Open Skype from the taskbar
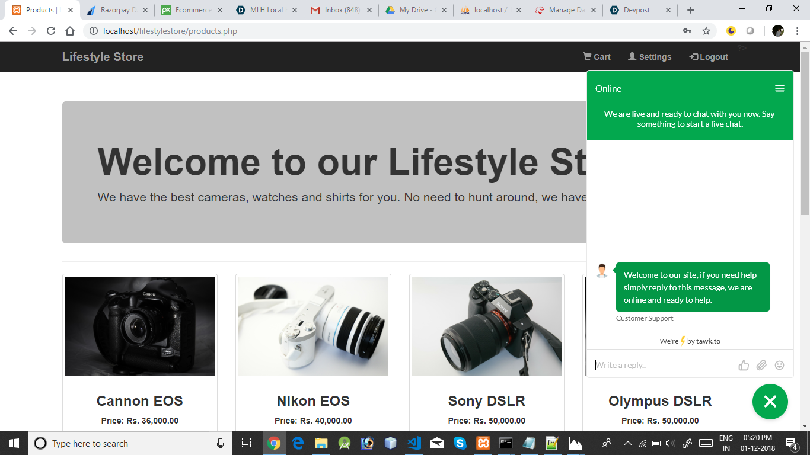810x455 pixels. coord(460,443)
